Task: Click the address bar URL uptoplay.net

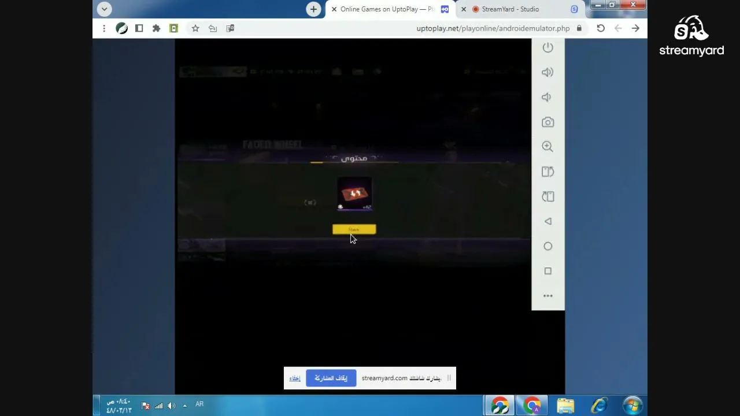Action: pos(493,28)
